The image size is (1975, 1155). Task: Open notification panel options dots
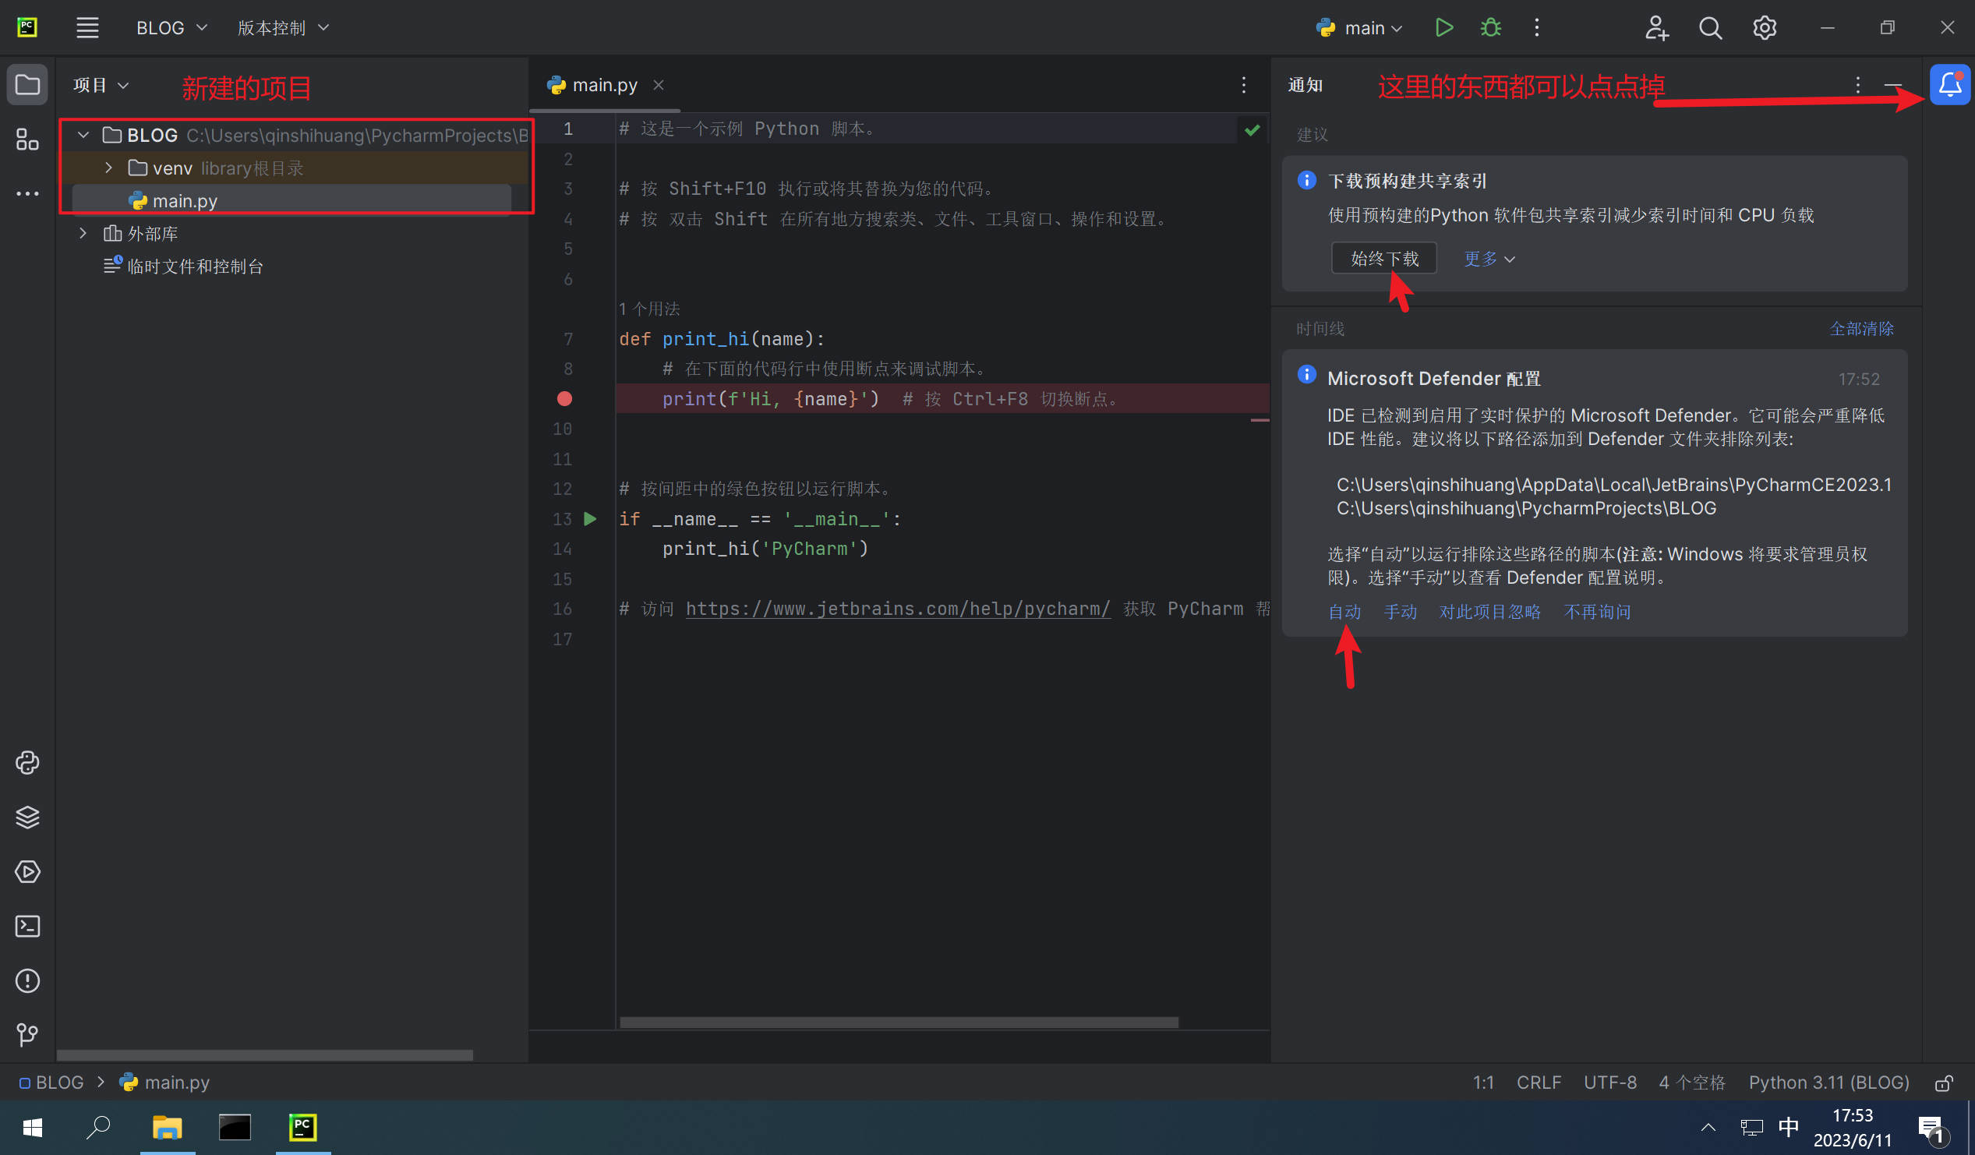(x=1857, y=85)
